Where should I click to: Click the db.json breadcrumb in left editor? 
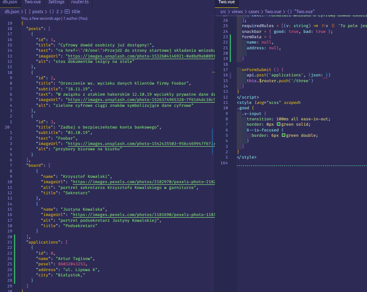coord(12,11)
